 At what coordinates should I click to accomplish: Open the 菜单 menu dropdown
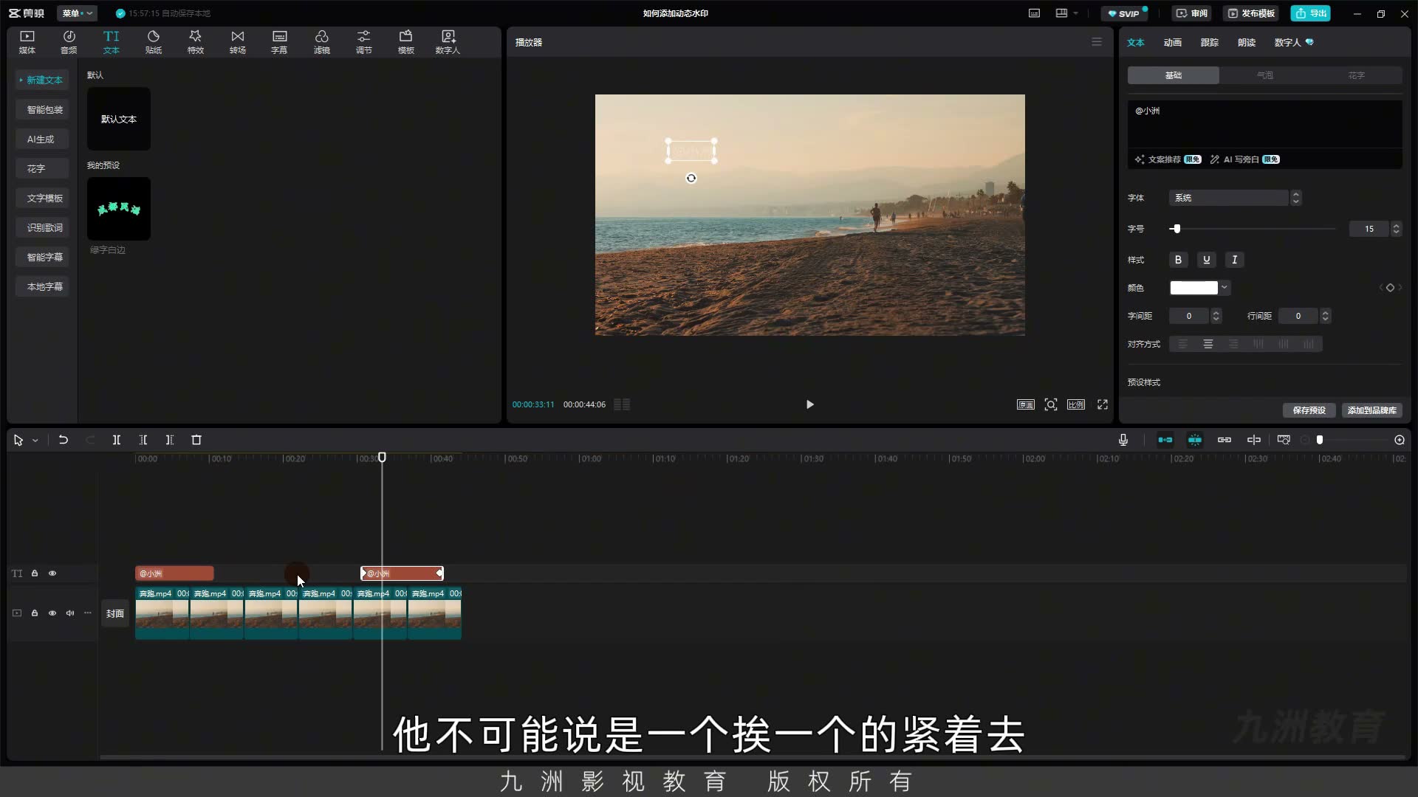(78, 13)
